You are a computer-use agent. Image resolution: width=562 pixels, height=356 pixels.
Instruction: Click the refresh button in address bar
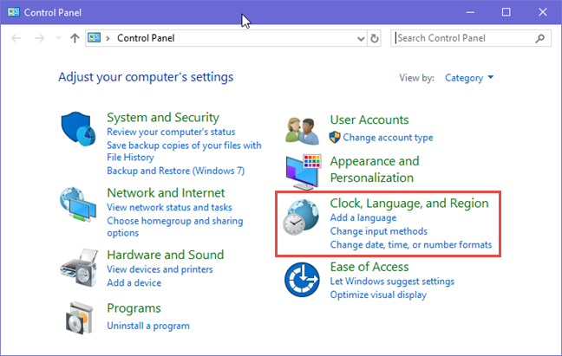(375, 38)
